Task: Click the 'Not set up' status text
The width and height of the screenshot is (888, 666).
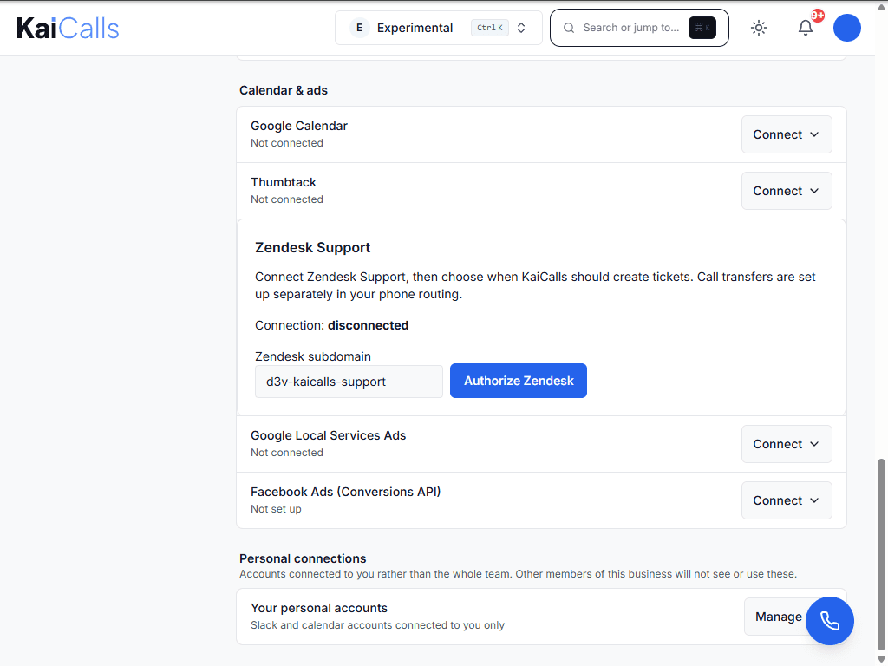Action: pos(276,509)
